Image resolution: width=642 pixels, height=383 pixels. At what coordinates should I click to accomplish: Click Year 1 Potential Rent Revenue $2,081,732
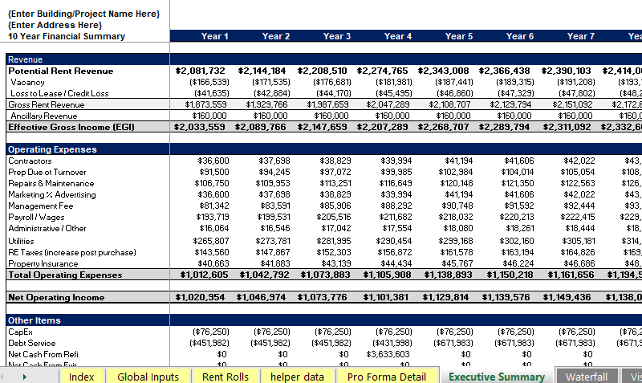(200, 71)
